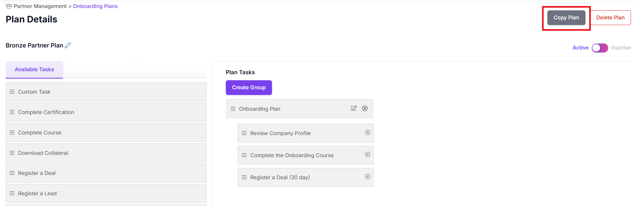
Task: Click the Copy Plan button
Action: click(566, 18)
